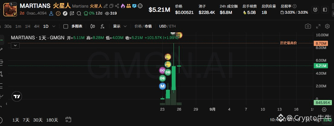Screen dimensions: 334x126
Task: Select the 4H interval
Action: (37, 26)
